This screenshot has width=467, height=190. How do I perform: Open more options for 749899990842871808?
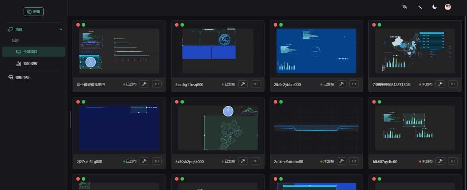tap(453, 84)
